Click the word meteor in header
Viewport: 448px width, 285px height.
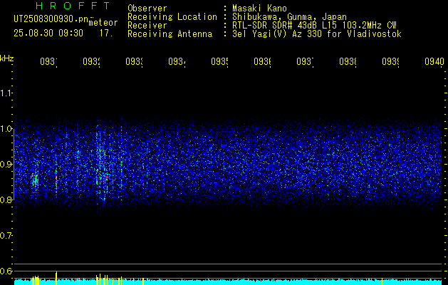click(x=103, y=23)
